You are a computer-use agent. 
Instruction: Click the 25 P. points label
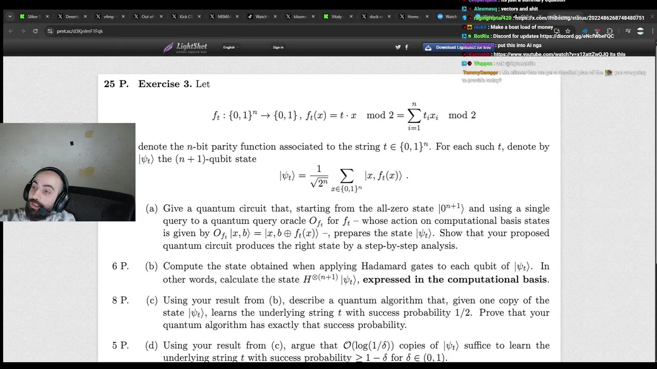coord(116,84)
